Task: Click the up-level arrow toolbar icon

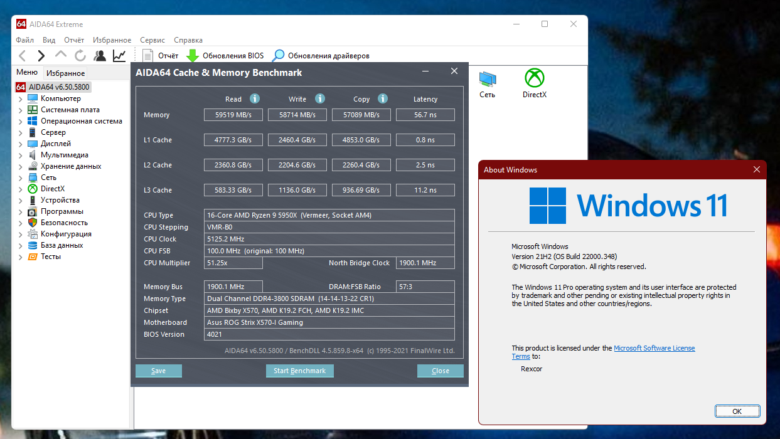Action: 61,56
